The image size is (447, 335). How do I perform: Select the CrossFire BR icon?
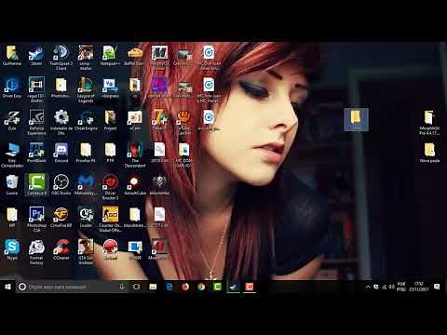(61, 217)
